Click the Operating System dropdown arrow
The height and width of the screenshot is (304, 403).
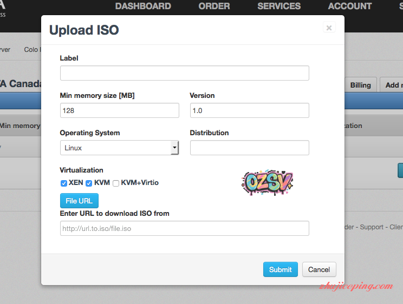[x=174, y=148]
